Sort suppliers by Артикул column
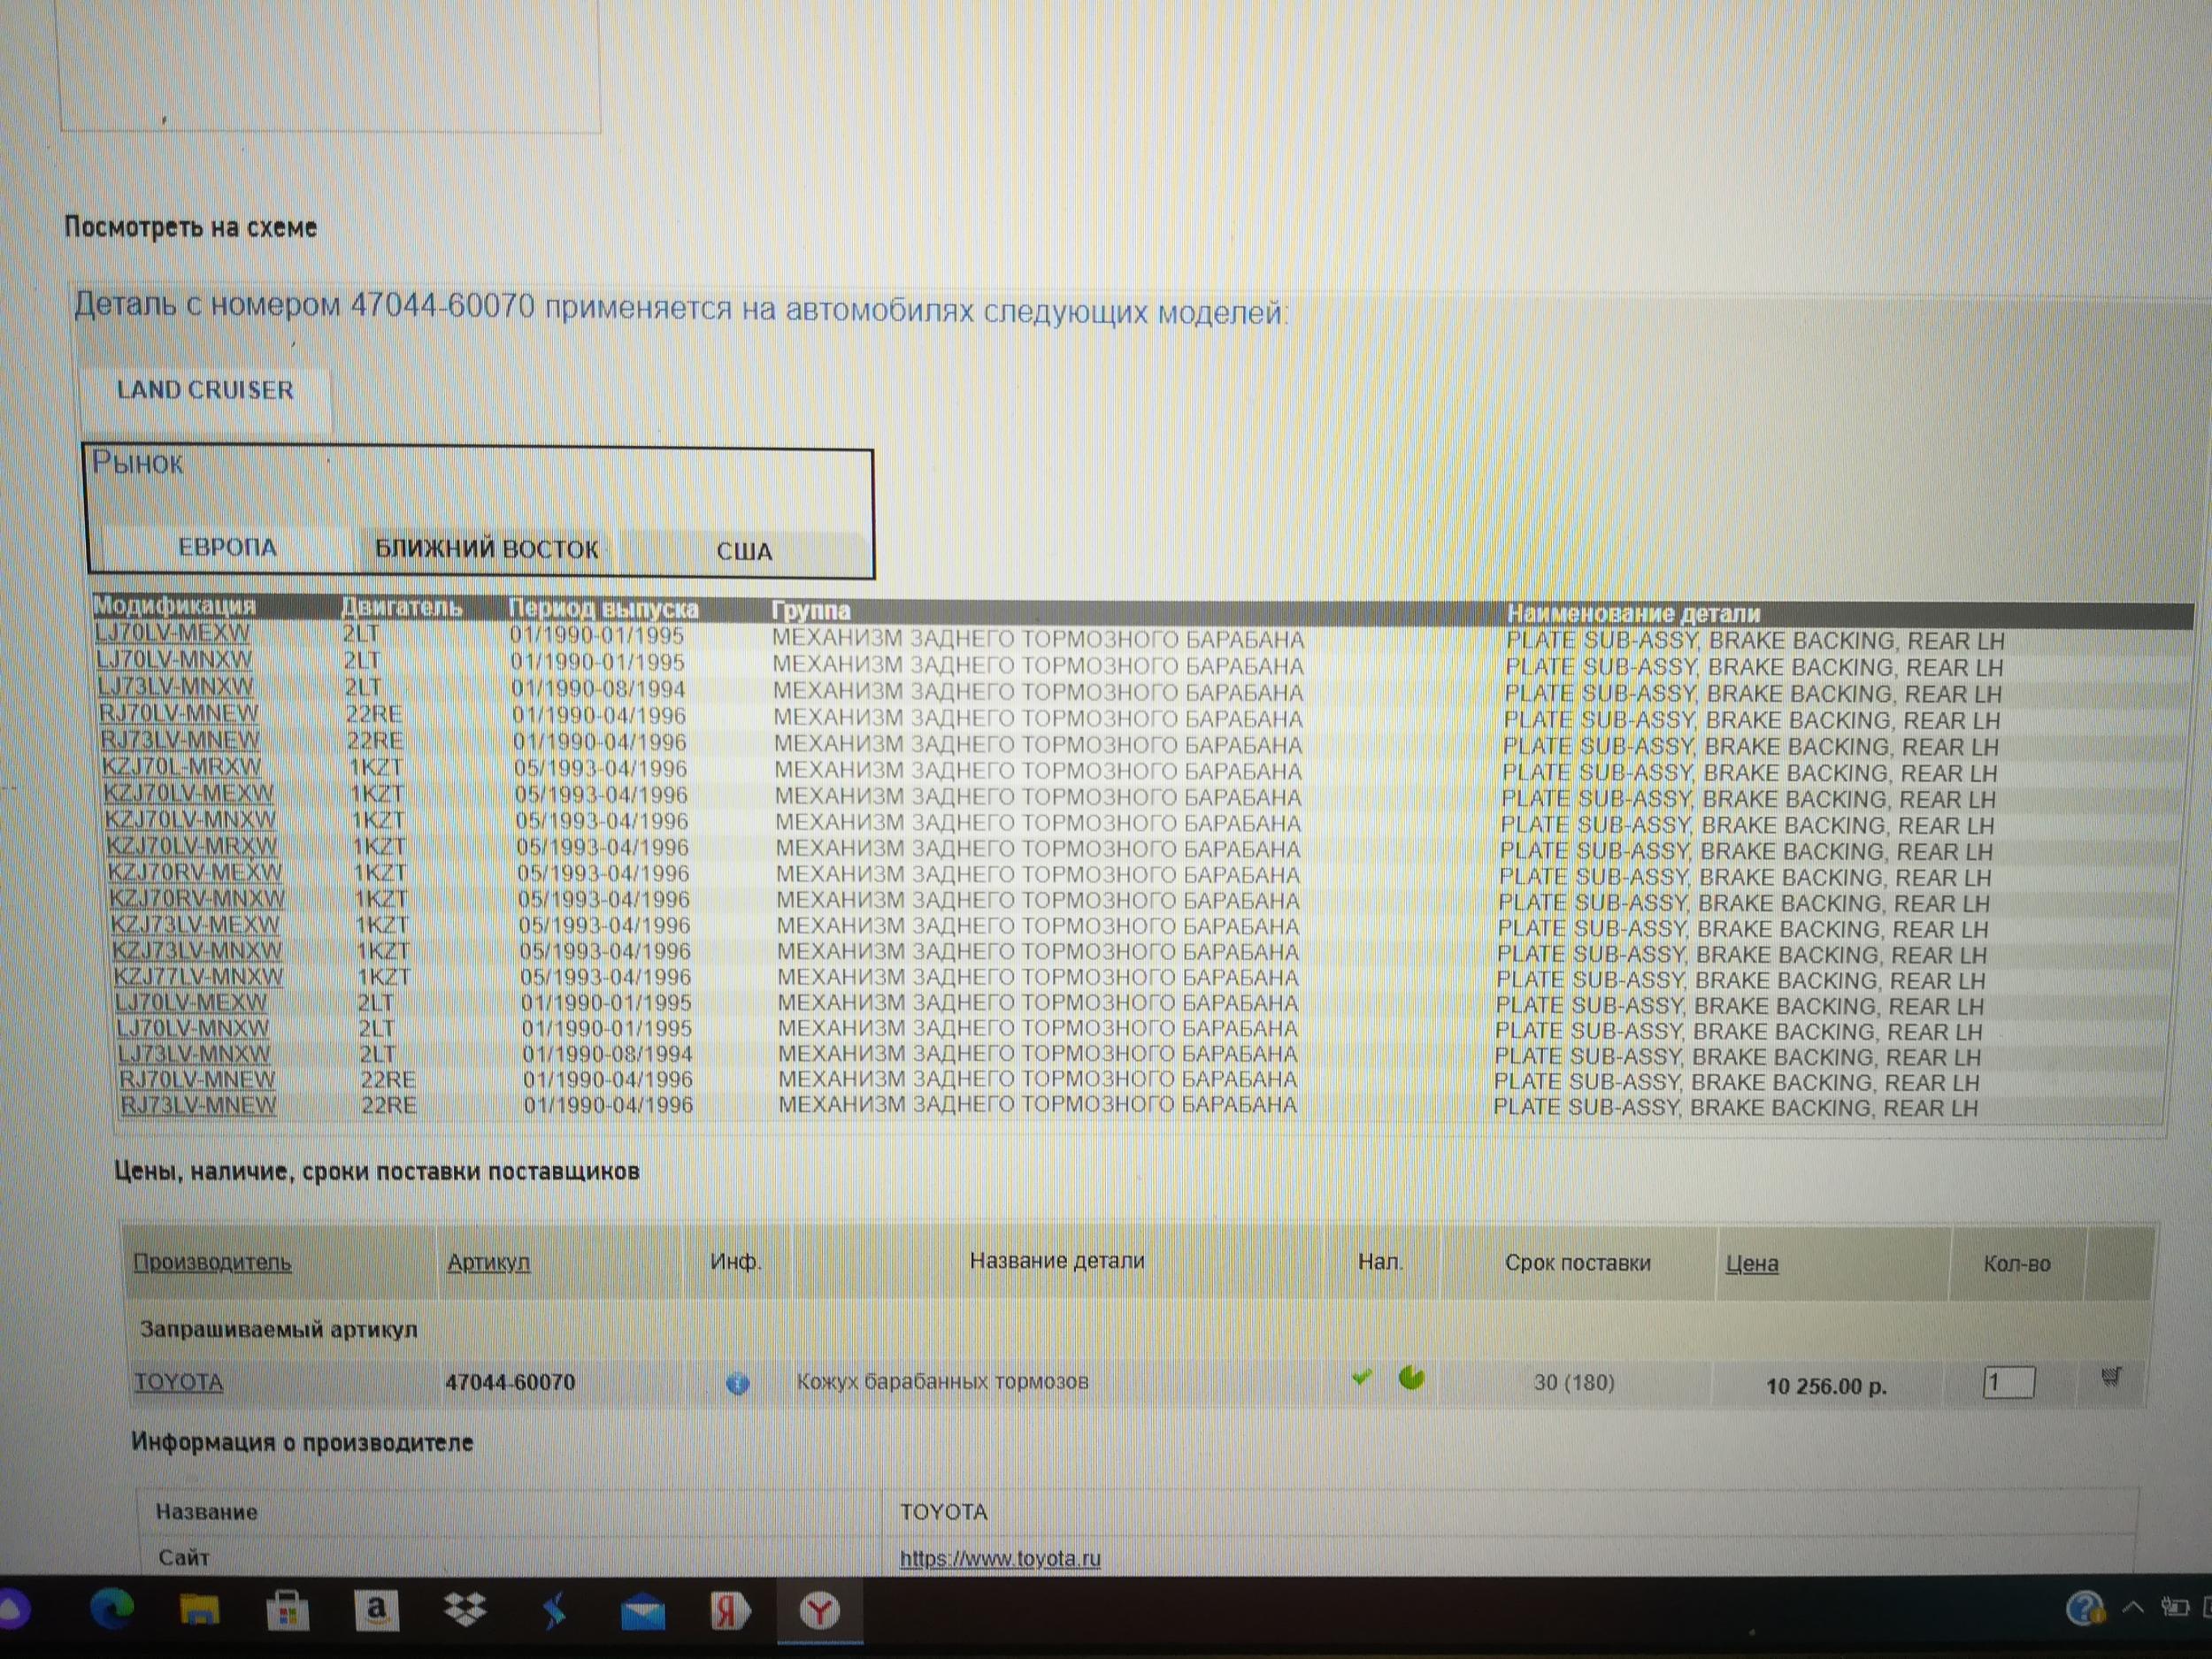The width and height of the screenshot is (2212, 1659). pyautogui.click(x=488, y=1263)
